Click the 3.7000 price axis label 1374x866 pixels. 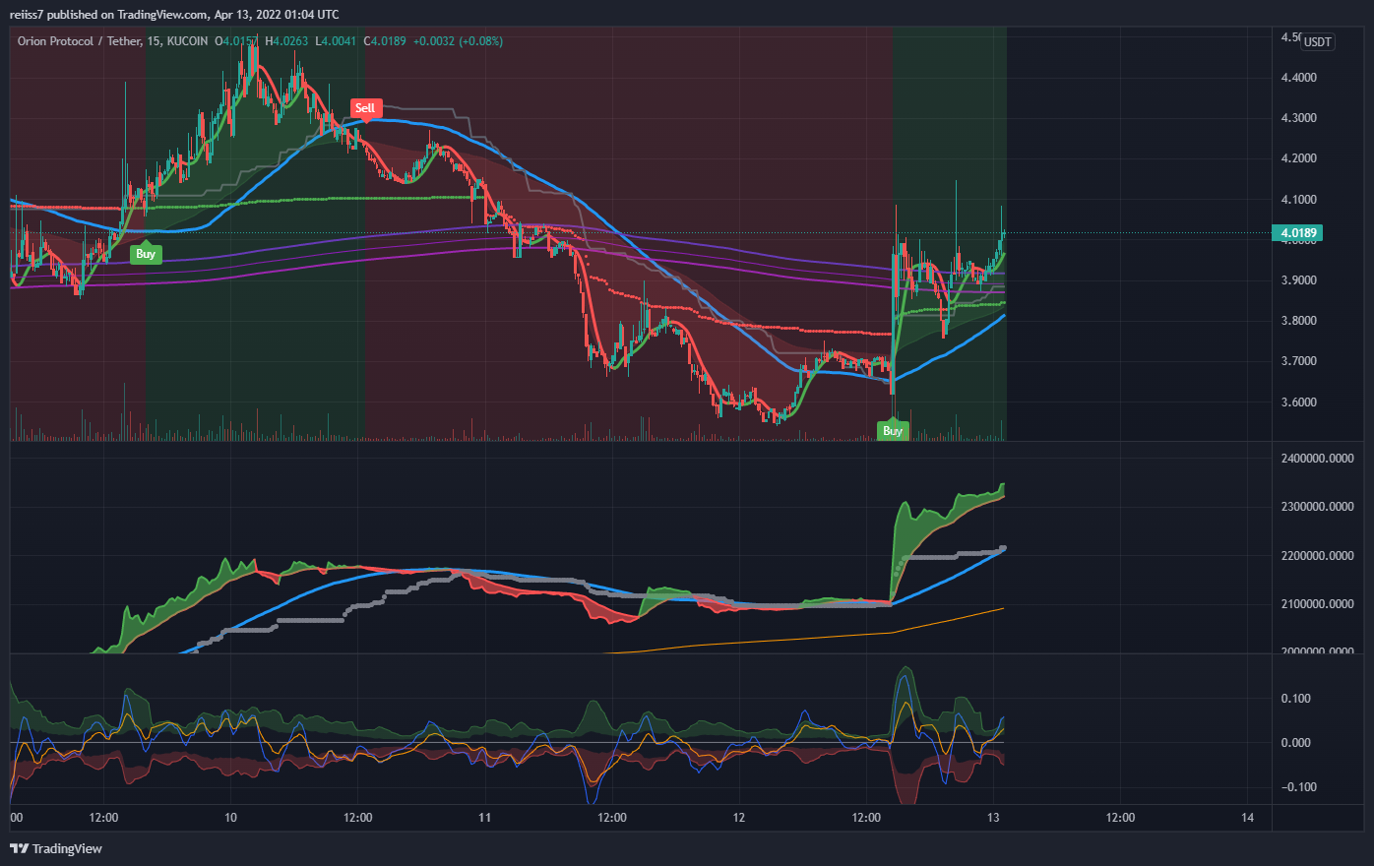(1299, 361)
